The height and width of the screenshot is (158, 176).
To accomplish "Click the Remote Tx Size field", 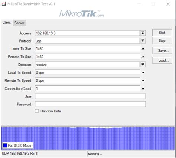I will (x=87, y=57).
